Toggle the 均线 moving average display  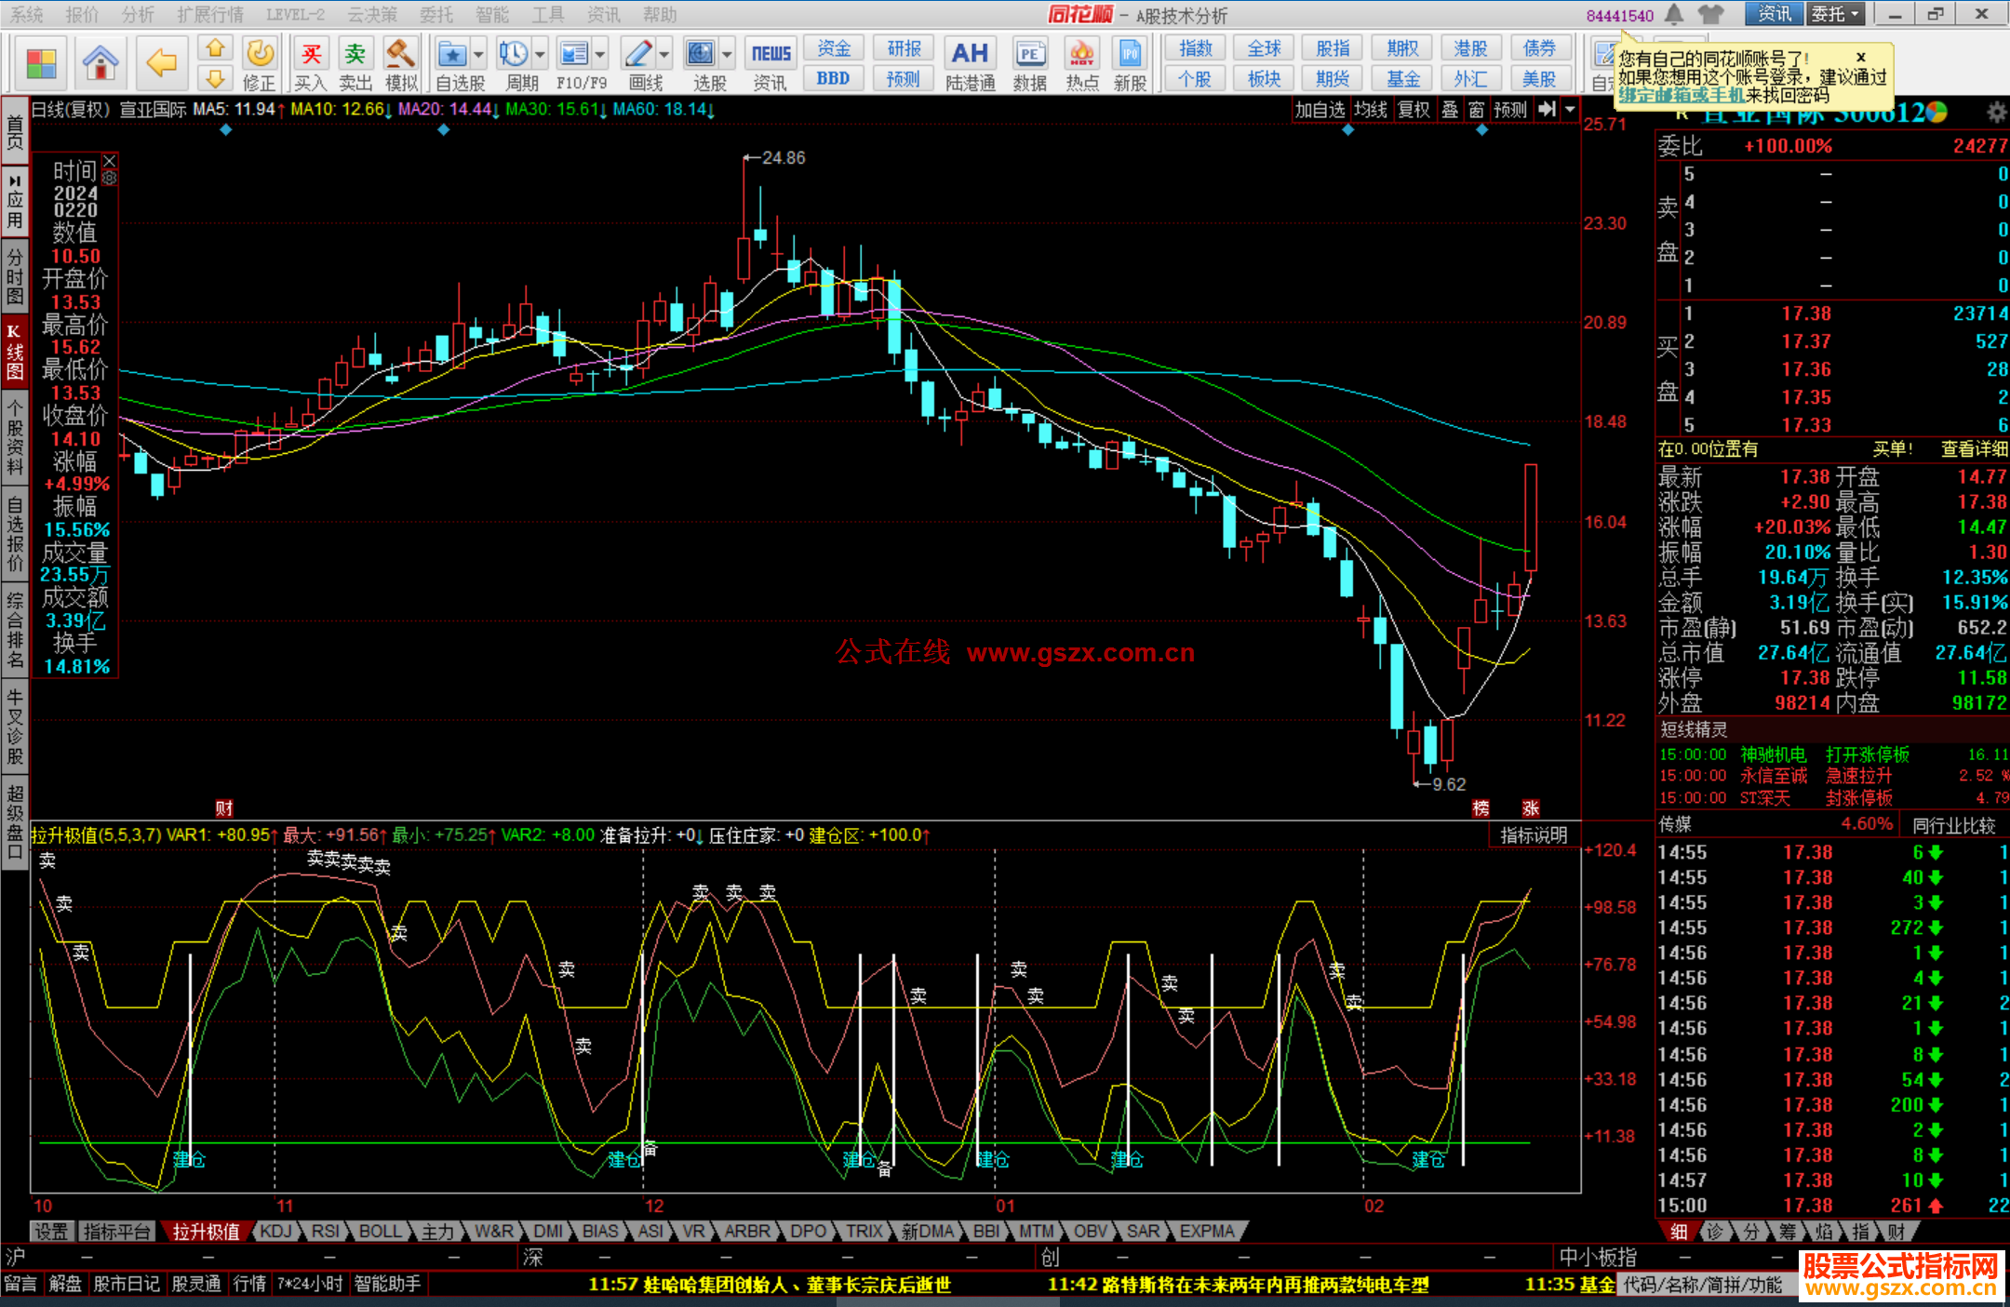tap(1370, 110)
